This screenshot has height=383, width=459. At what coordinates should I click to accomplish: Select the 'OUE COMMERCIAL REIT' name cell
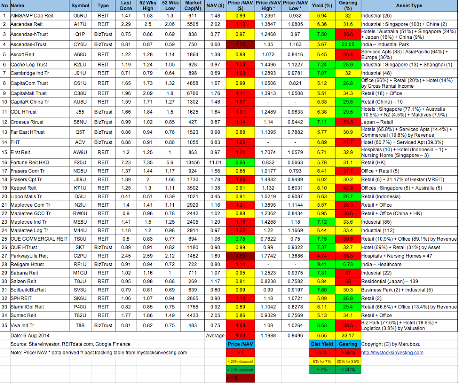[39, 239]
